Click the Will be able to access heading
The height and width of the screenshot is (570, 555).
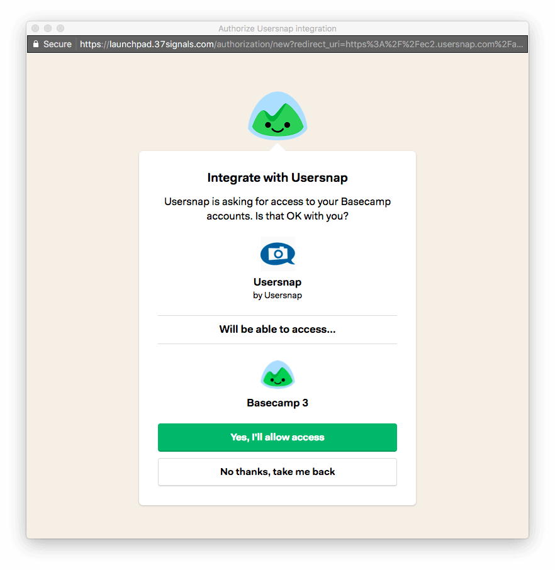click(x=277, y=329)
